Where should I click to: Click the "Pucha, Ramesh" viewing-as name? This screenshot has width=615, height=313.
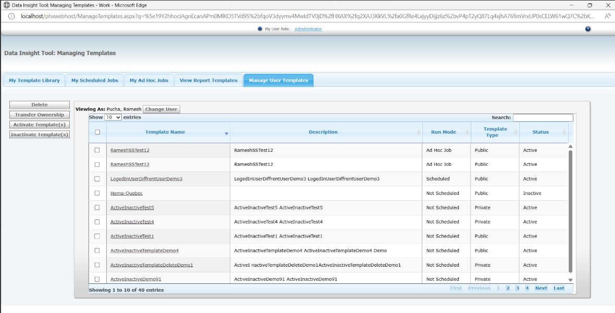pos(124,109)
